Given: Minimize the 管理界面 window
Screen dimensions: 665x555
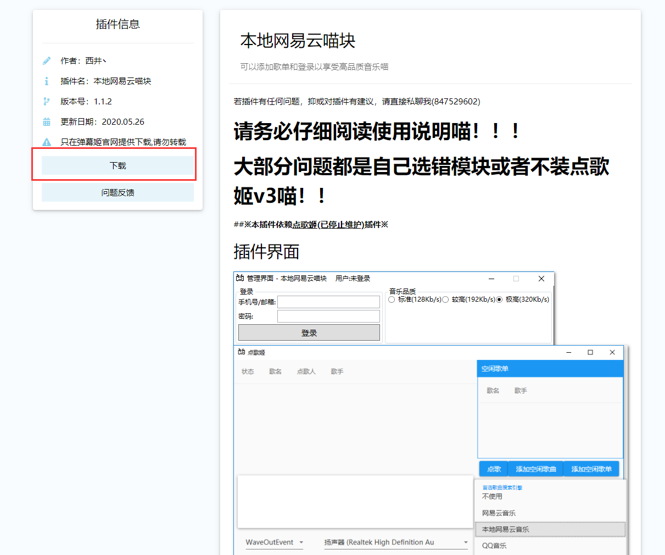Looking at the screenshot, I should [491, 279].
